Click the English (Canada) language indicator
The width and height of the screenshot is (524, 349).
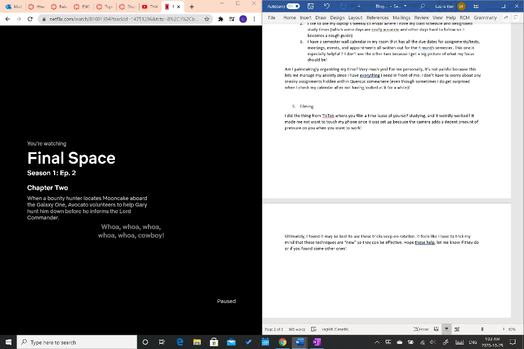point(335,329)
